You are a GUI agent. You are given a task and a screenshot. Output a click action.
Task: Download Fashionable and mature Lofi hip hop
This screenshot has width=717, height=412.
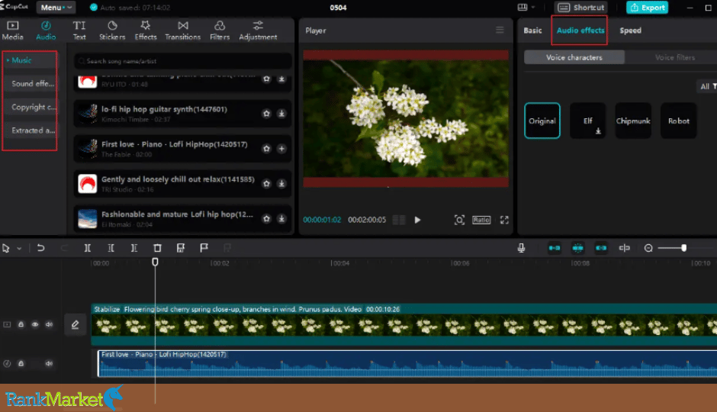[281, 218]
